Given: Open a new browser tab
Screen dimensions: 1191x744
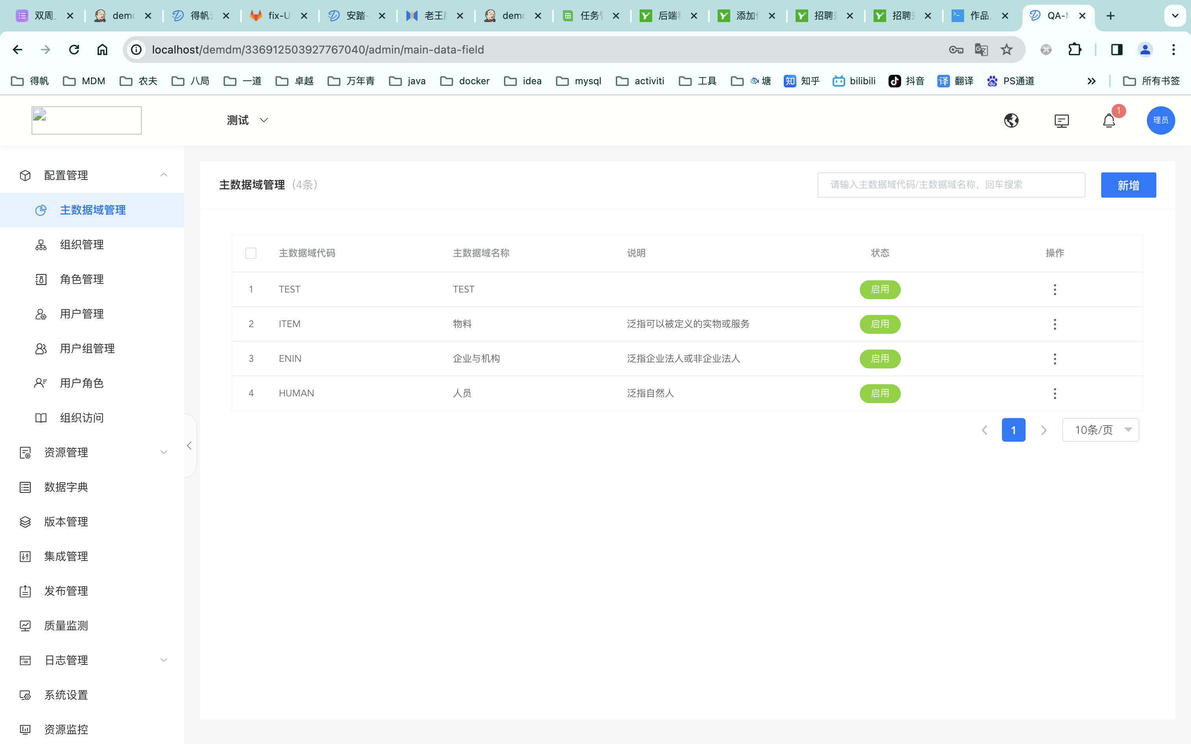Looking at the screenshot, I should pos(1110,16).
